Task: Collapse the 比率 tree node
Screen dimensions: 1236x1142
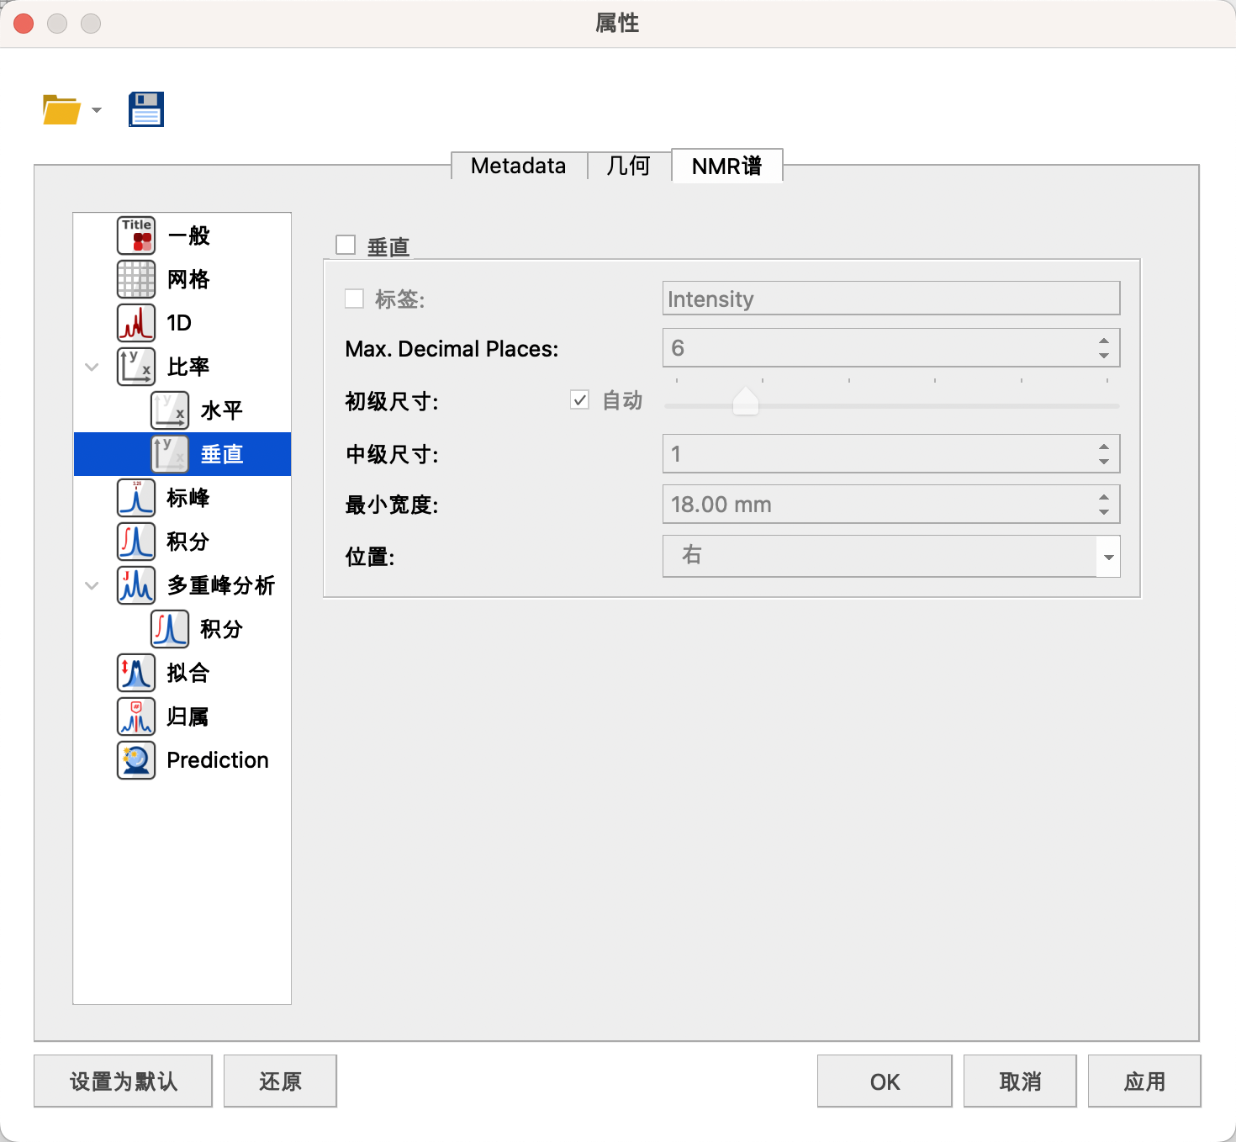Action: pos(92,367)
